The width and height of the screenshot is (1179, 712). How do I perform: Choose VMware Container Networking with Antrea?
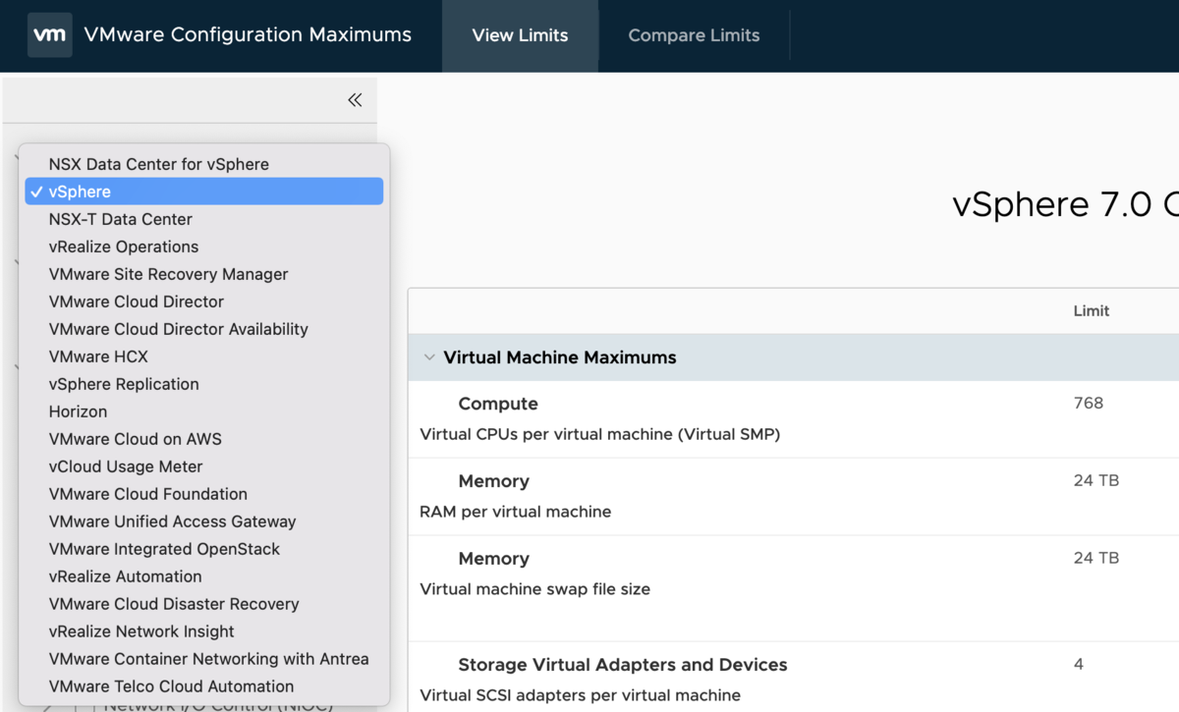click(x=204, y=659)
